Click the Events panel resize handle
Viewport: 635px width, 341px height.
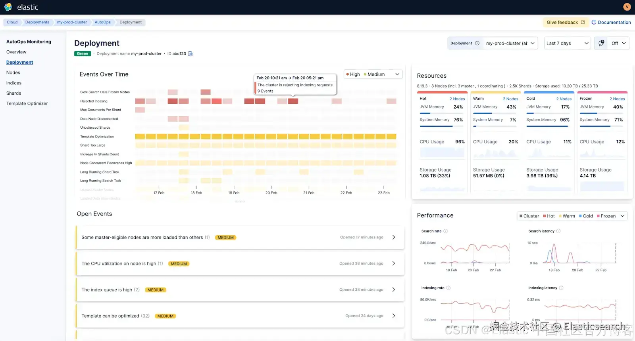[x=240, y=202]
